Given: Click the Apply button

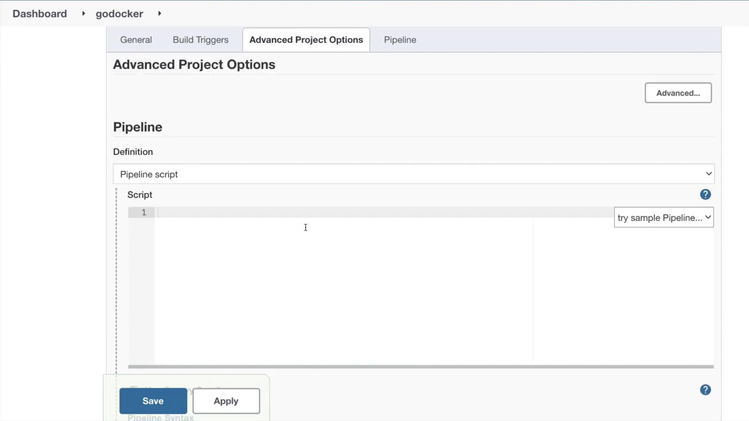Looking at the screenshot, I should pyautogui.click(x=226, y=401).
